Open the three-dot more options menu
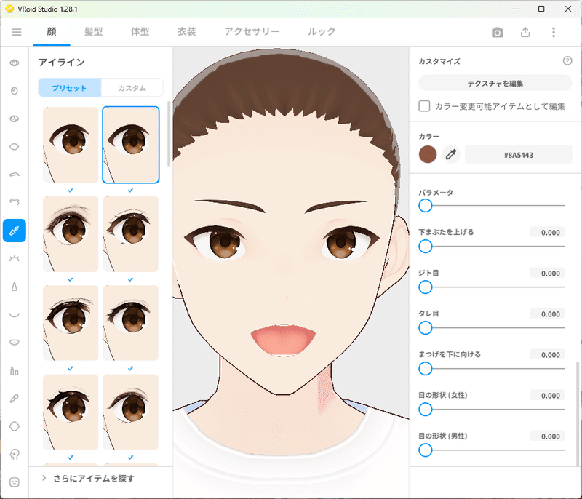This screenshot has height=499, width=582. coord(554,32)
